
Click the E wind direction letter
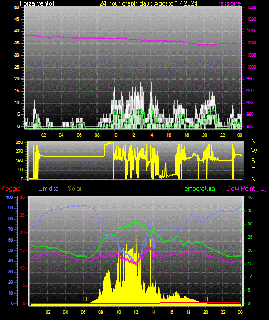253,170
